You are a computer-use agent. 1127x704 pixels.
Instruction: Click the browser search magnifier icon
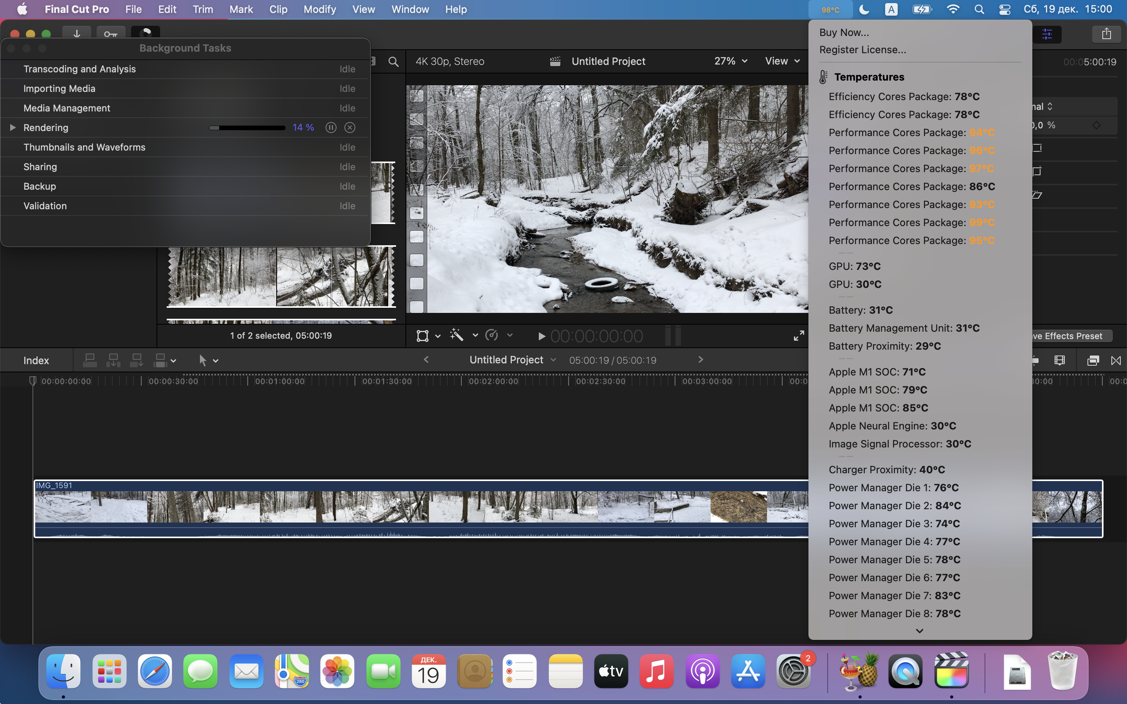[x=394, y=61]
